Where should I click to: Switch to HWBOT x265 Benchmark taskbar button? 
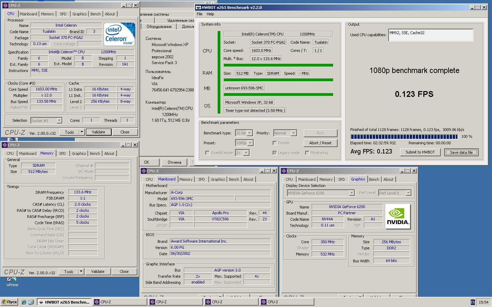pyautogui.click(x=64, y=302)
